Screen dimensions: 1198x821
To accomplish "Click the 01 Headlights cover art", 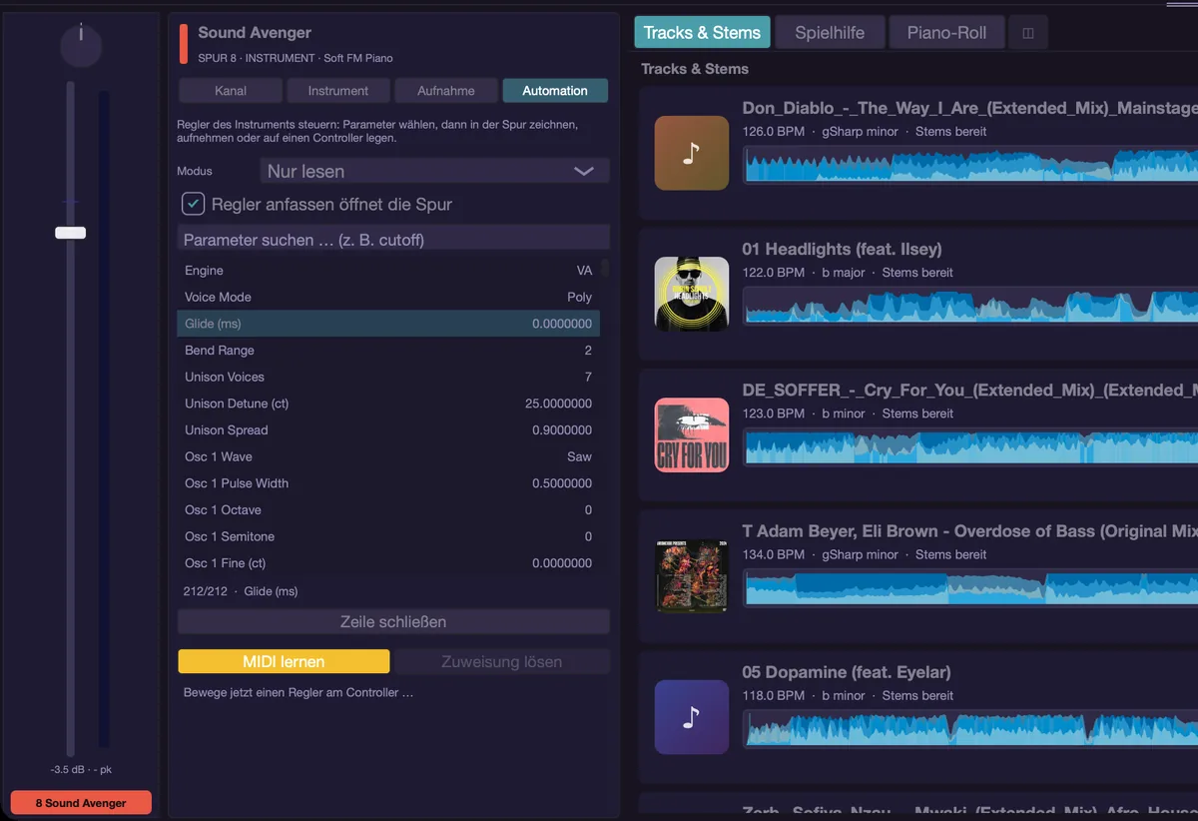I will [692, 294].
